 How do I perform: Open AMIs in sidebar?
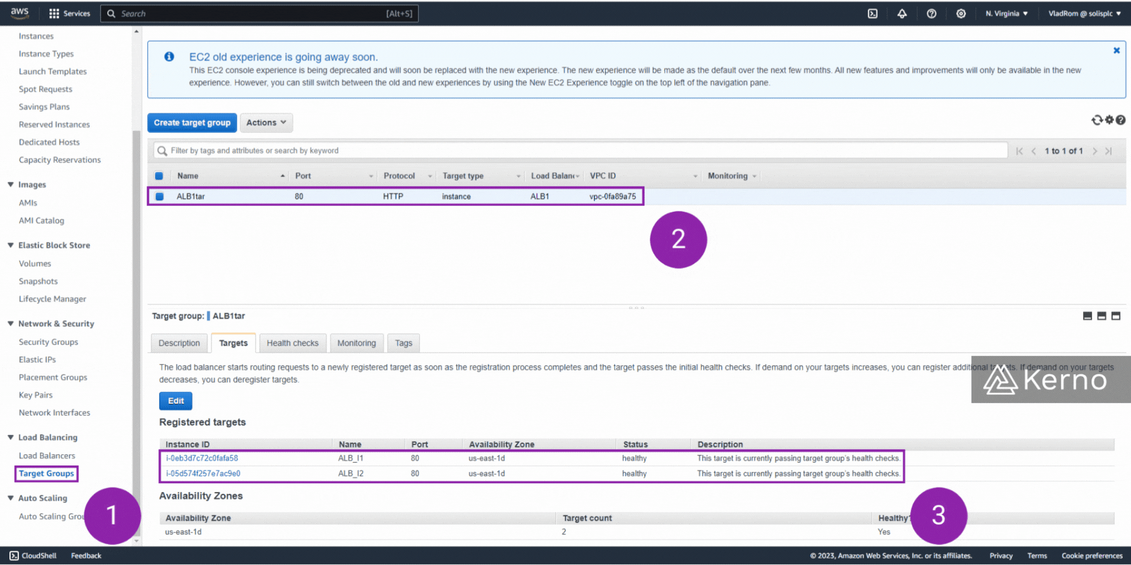coord(28,202)
